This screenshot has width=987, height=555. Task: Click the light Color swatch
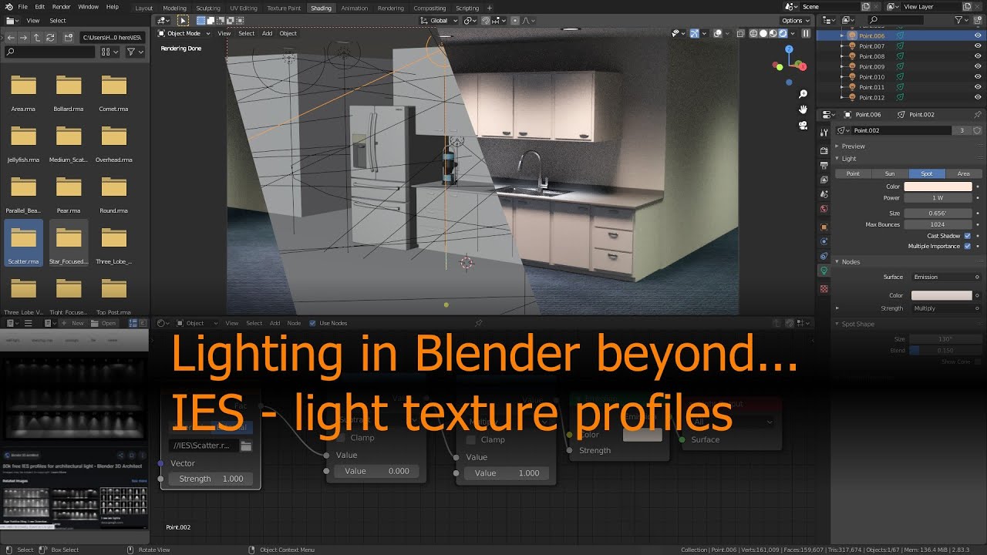(x=938, y=187)
